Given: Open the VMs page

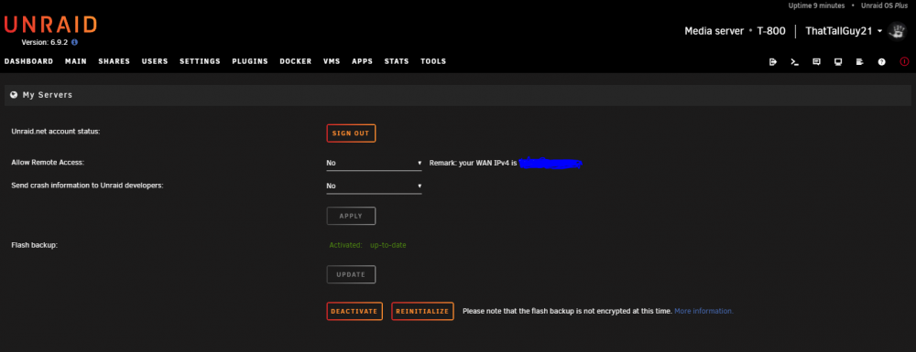Looking at the screenshot, I should pyautogui.click(x=332, y=61).
